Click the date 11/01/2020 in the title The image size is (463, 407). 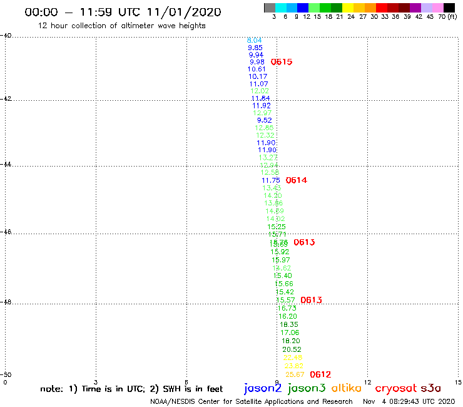pos(184,12)
